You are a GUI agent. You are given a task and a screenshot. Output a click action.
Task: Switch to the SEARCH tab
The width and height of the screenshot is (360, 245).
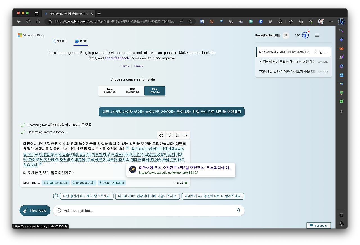(59, 41)
